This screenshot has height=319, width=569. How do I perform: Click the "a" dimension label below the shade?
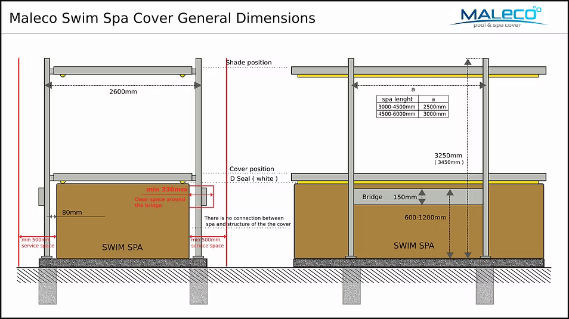pos(413,89)
